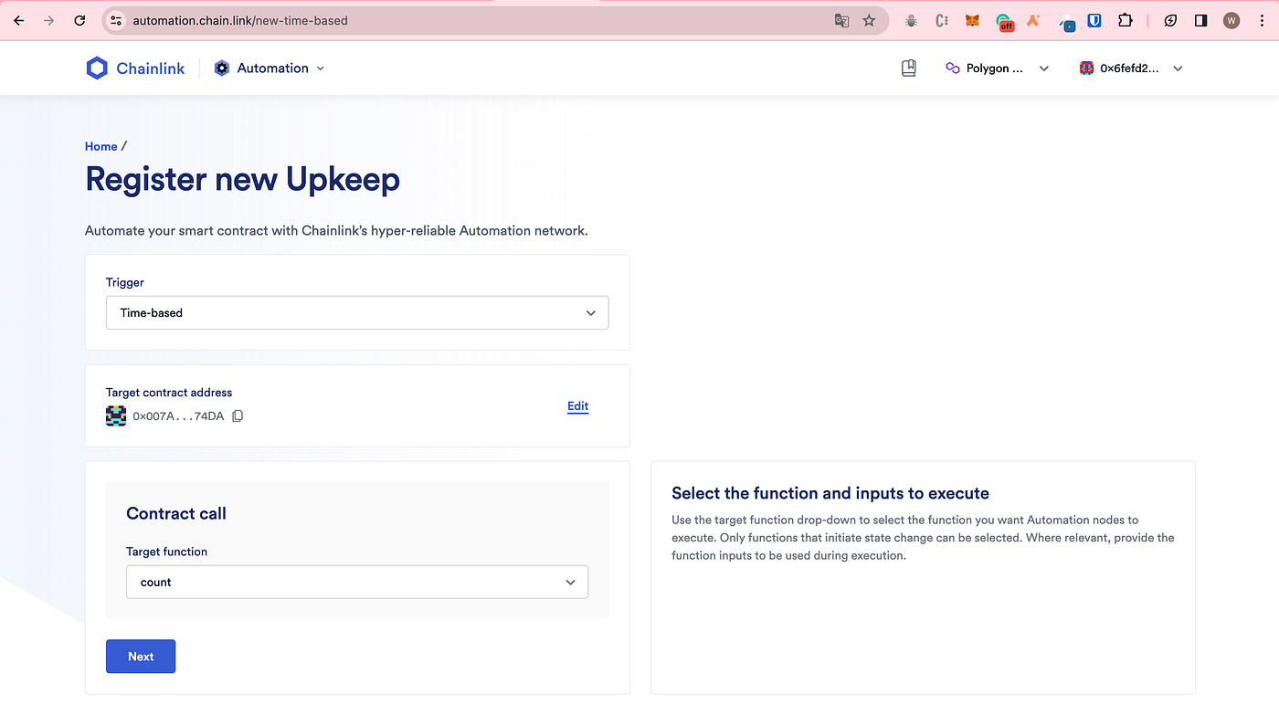
Task: Click the Polygon network logo icon
Action: point(952,68)
